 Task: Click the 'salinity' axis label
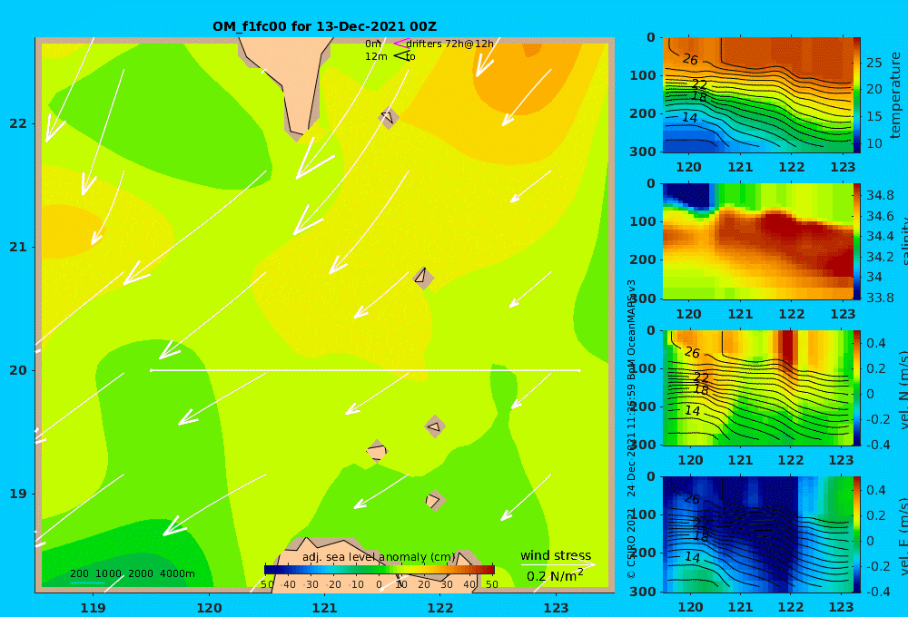pyautogui.click(x=903, y=242)
